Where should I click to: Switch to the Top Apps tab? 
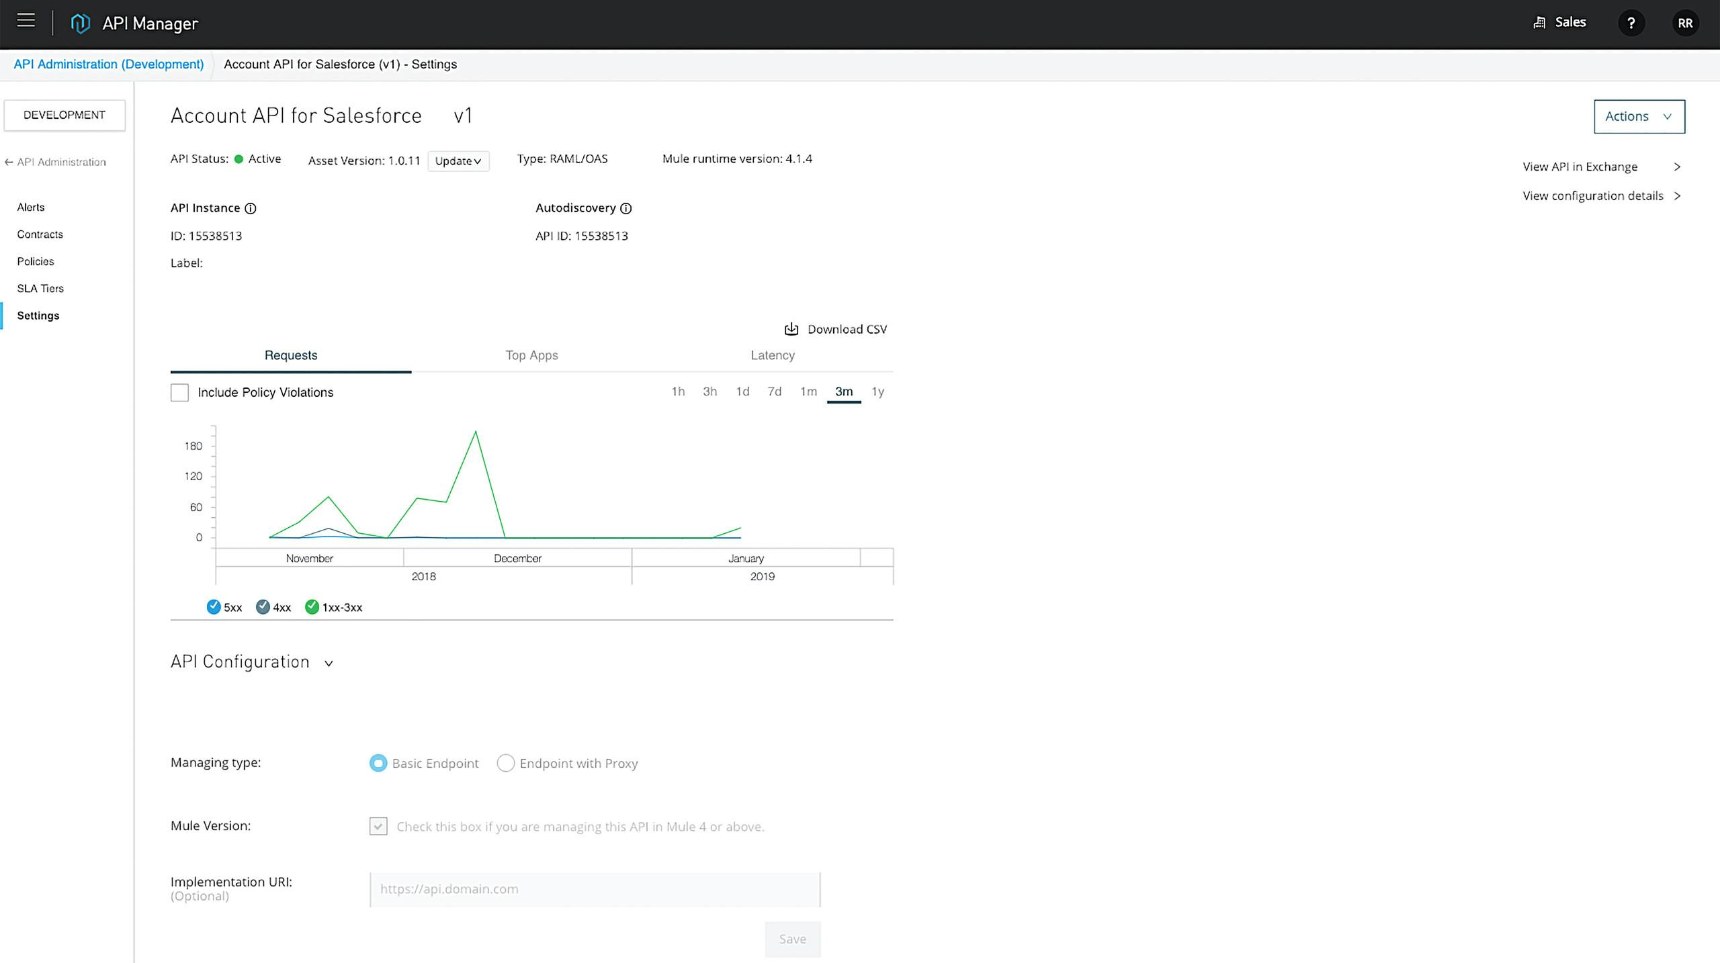[x=531, y=355]
